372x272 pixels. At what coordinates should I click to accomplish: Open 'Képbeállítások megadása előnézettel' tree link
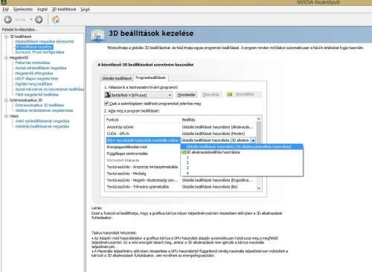[x=45, y=42]
